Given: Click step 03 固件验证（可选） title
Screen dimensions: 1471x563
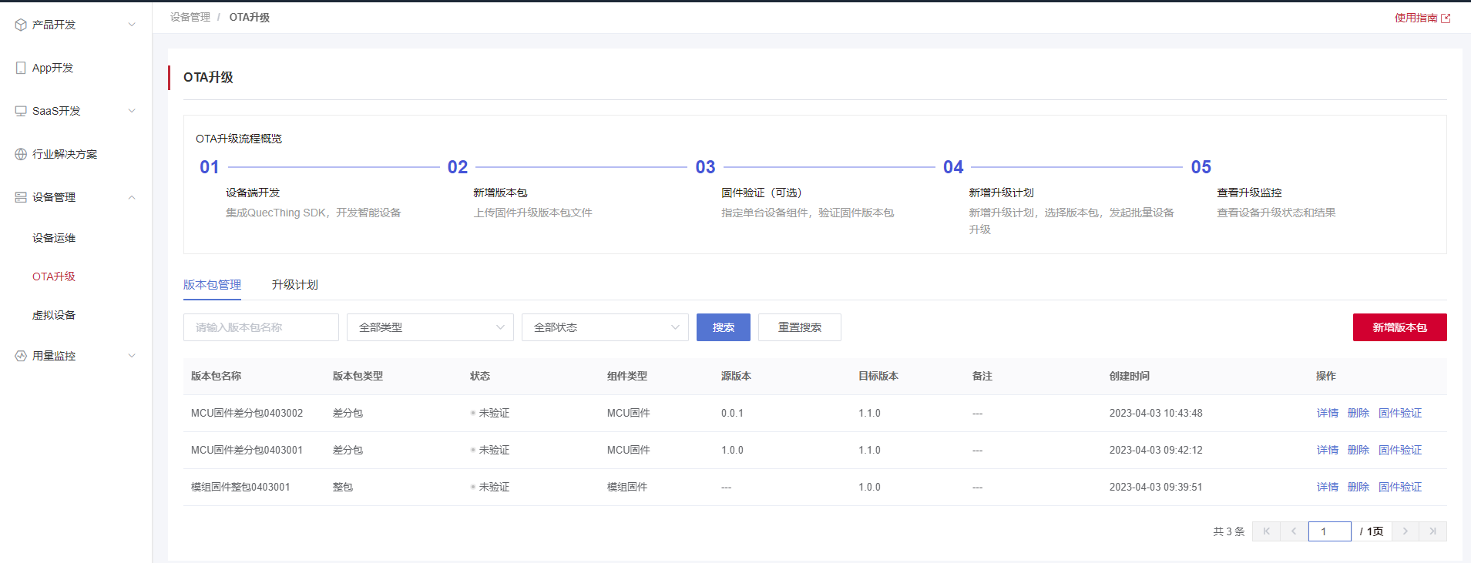Looking at the screenshot, I should [x=761, y=193].
